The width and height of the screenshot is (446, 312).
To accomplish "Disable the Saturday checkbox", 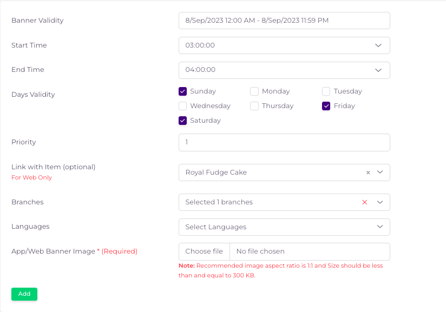I will 183,121.
